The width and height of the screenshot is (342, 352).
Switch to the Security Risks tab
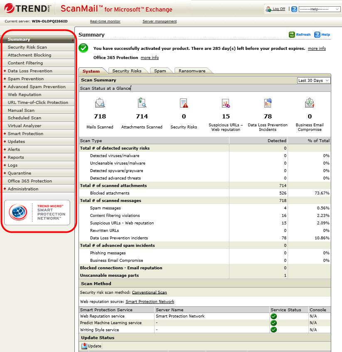(127, 71)
